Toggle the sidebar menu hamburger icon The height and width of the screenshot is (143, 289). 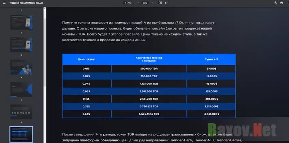click(4, 3)
